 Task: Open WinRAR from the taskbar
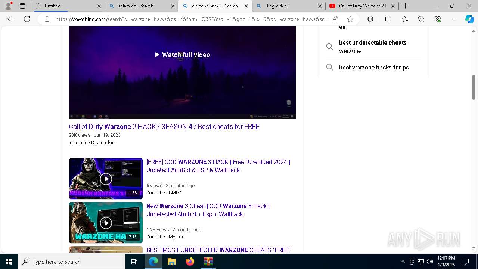tap(208, 262)
